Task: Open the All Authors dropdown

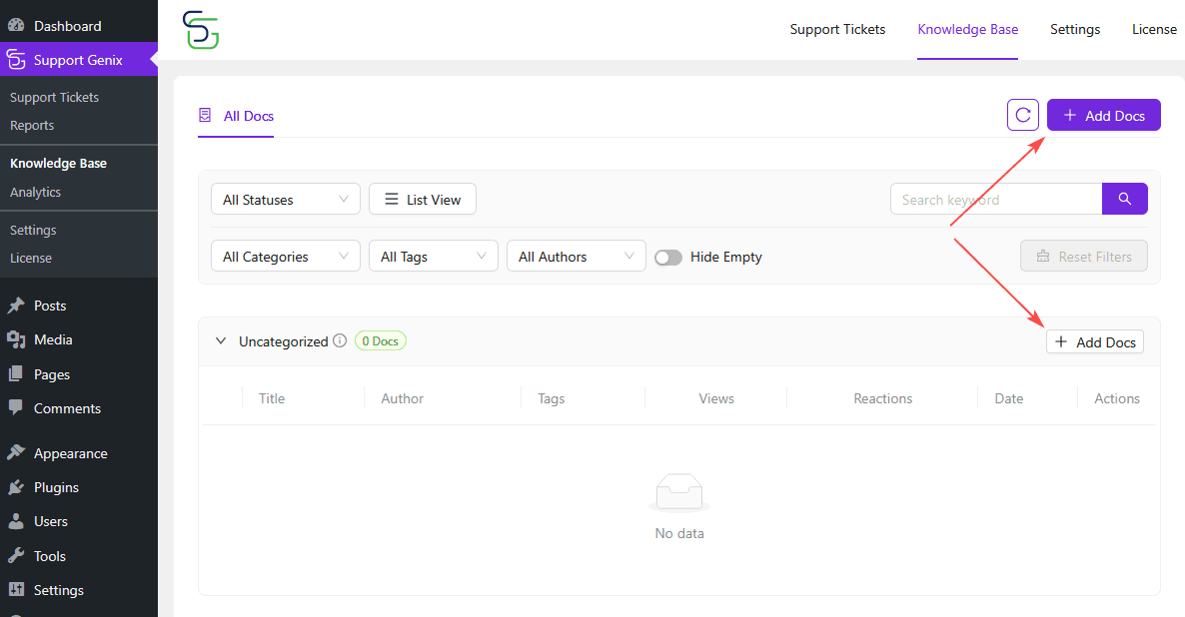Action: [576, 256]
